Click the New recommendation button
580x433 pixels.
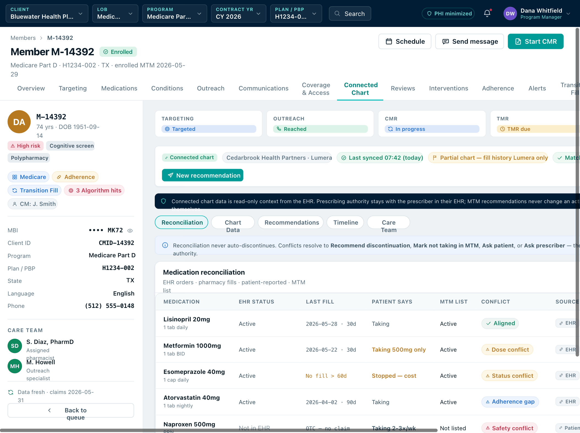coord(203,175)
